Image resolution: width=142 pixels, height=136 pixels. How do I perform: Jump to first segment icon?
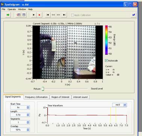[x=48, y=15]
